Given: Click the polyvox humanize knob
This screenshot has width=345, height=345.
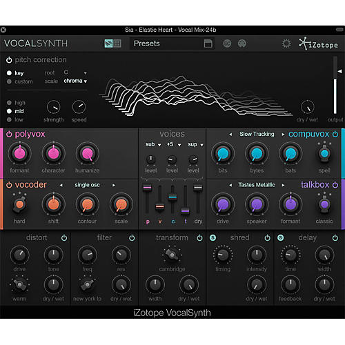Looking at the screenshot, I should [x=87, y=153].
